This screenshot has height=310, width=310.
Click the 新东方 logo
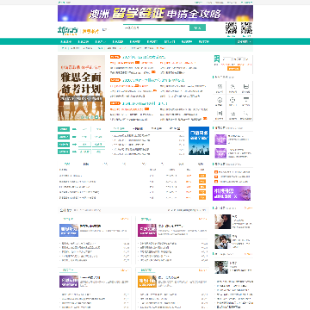(x=68, y=30)
